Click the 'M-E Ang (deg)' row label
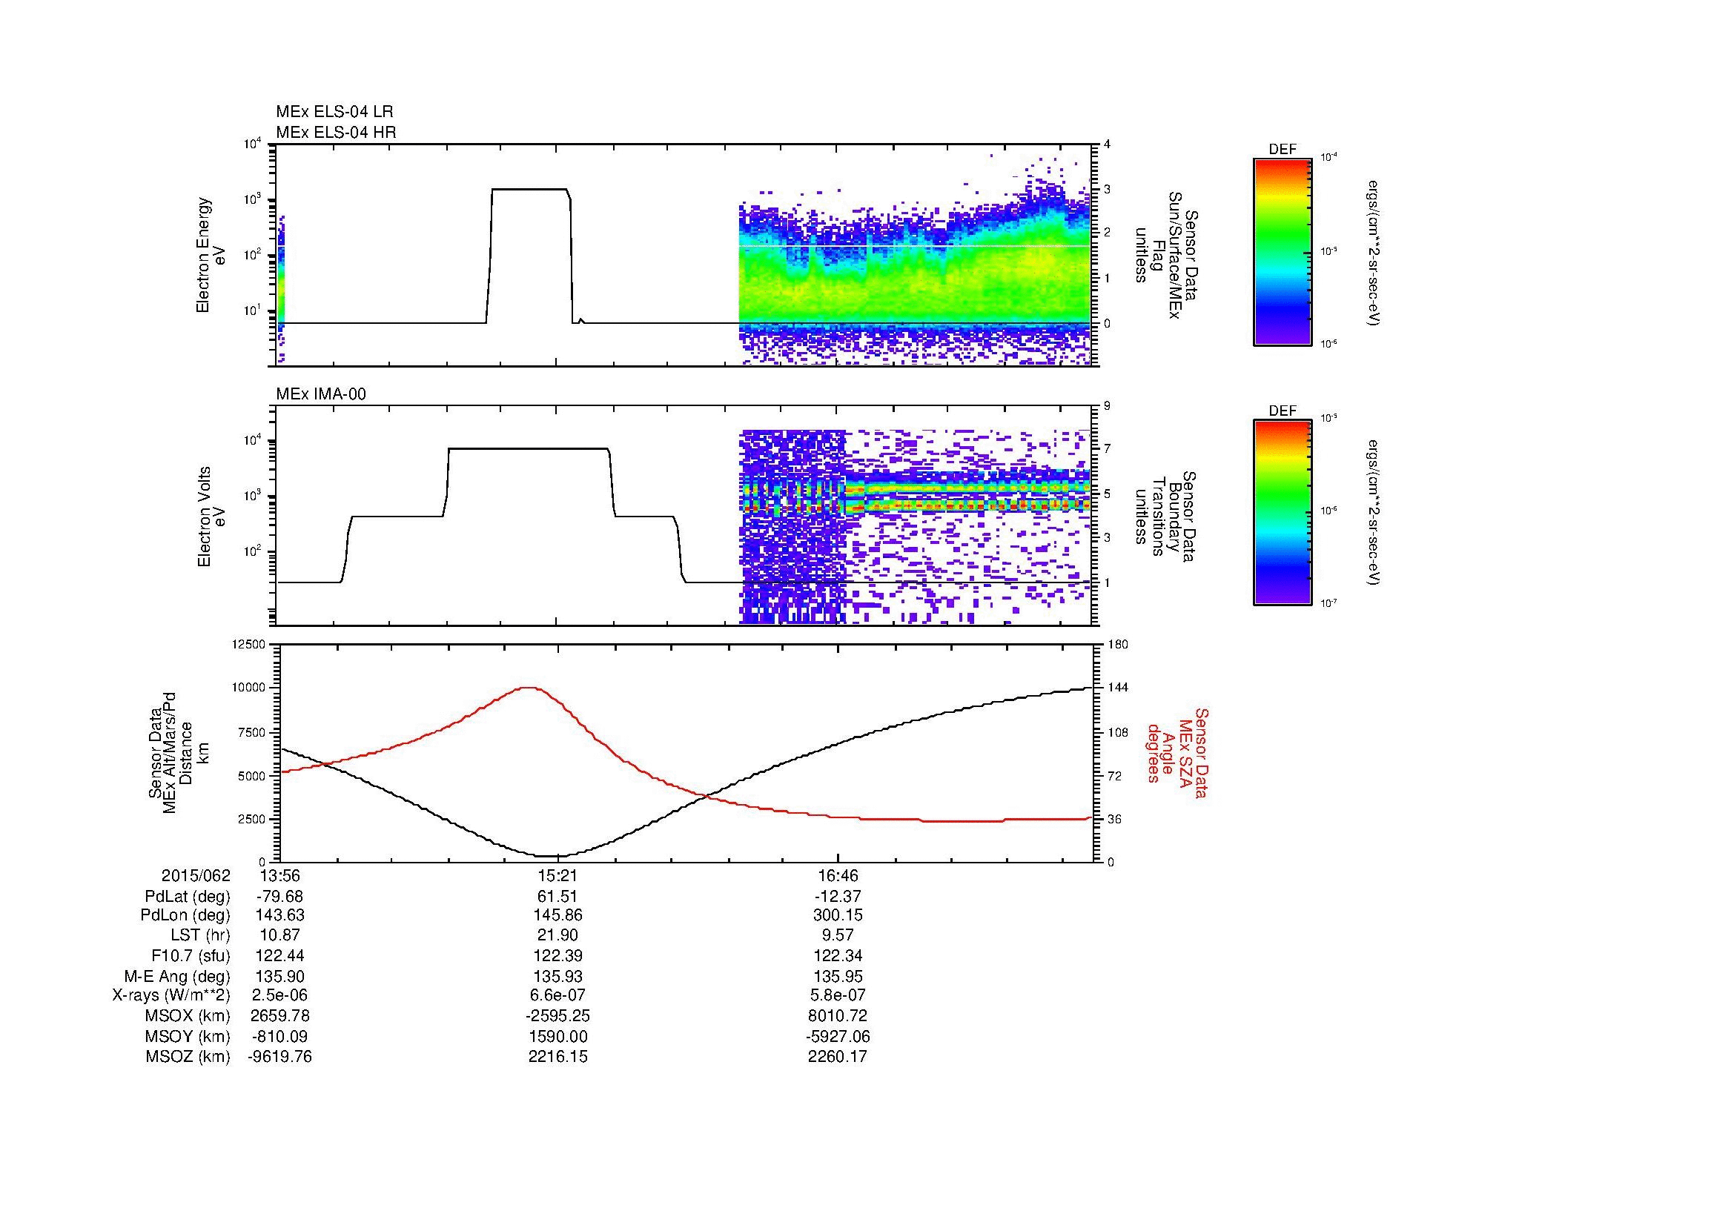The height and width of the screenshot is (1225, 1734). click(x=177, y=976)
